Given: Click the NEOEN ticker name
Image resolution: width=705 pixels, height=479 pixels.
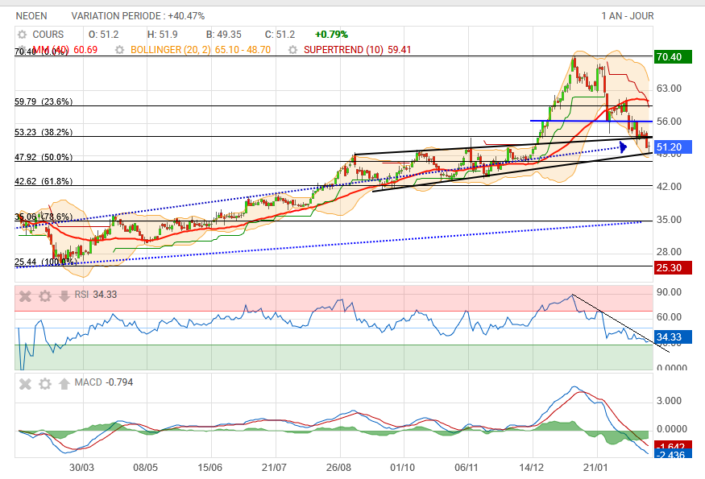Looking at the screenshot, I should tap(31, 16).
